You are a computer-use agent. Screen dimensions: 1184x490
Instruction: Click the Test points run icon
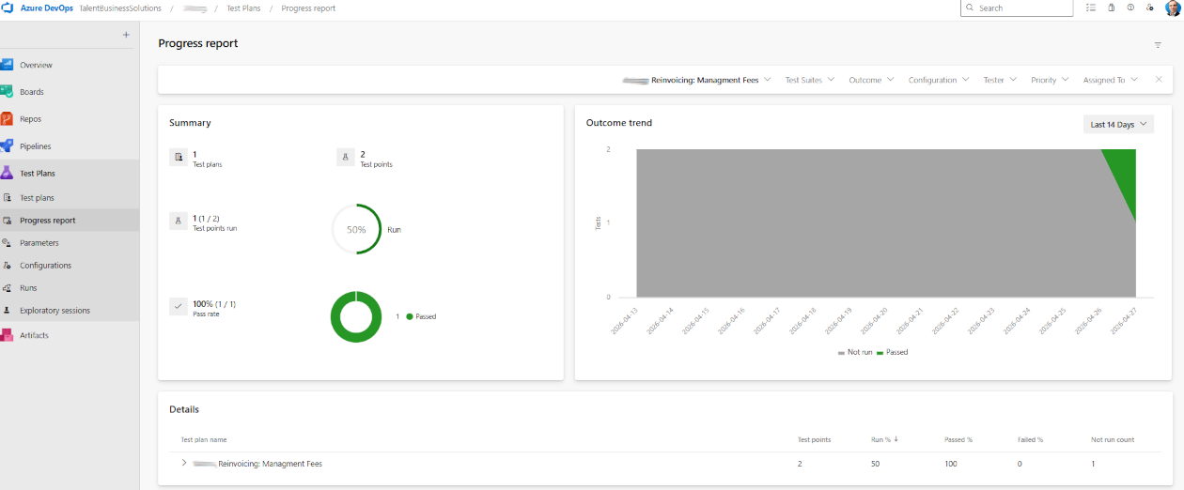point(178,221)
